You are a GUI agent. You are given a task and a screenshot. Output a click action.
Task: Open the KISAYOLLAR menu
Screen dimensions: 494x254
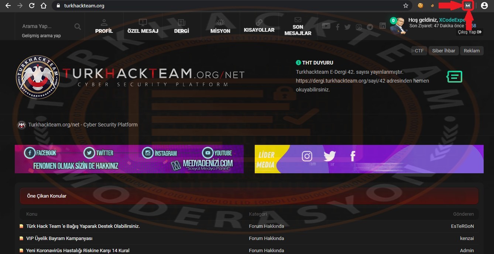coord(259,27)
